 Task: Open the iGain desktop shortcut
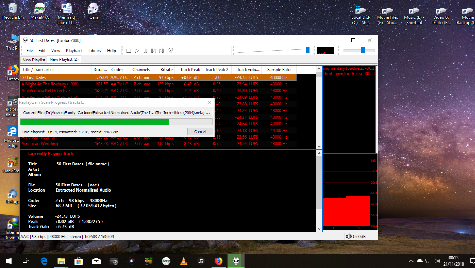(x=93, y=12)
